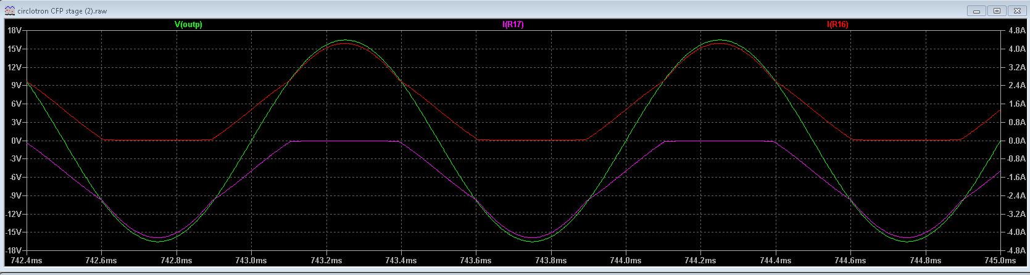Click the 744.0ms time axis label
Screen dimensions: 1030x275
coord(626,261)
